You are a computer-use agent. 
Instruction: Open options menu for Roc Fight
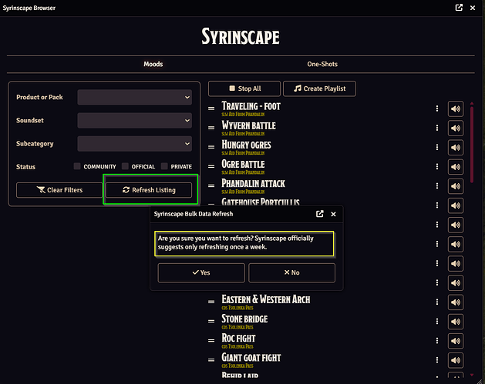(437, 340)
